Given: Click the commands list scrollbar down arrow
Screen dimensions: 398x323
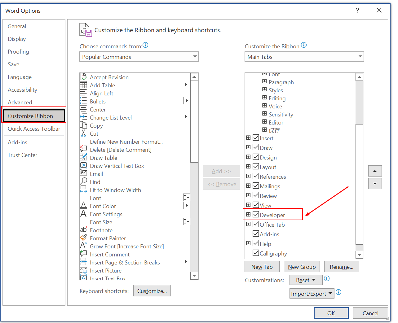Looking at the screenshot, I should 194,276.
